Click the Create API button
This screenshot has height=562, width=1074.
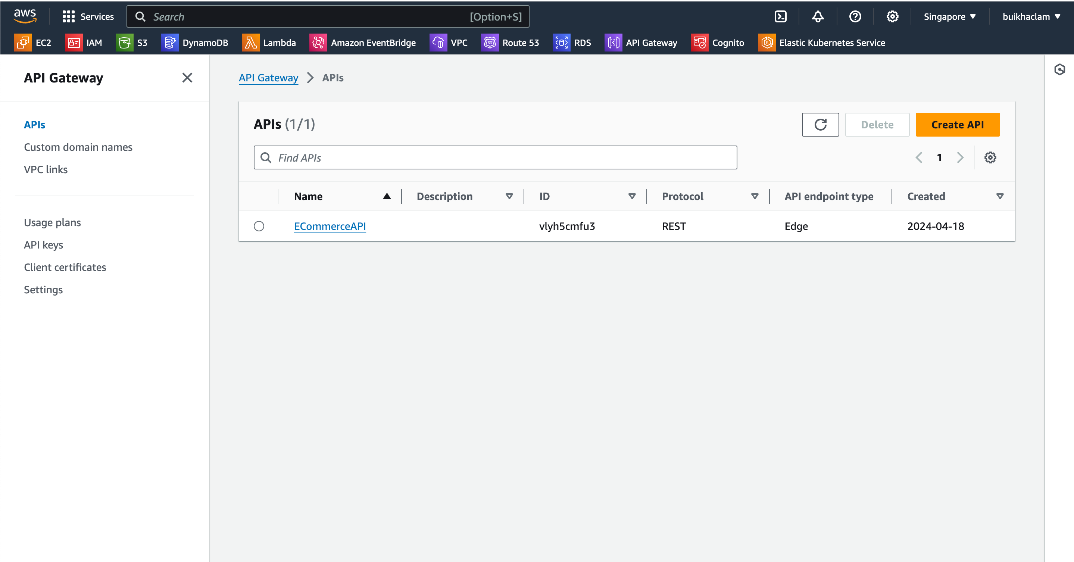pyautogui.click(x=957, y=125)
